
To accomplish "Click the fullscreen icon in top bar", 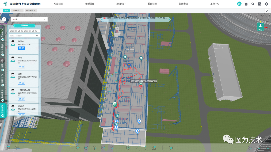I will pos(259,4).
